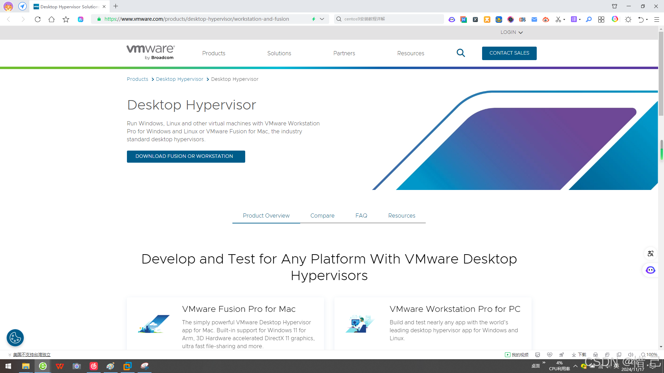This screenshot has height=373, width=664.
Task: Click the VMware by Broadcom logo
Action: (x=150, y=52)
